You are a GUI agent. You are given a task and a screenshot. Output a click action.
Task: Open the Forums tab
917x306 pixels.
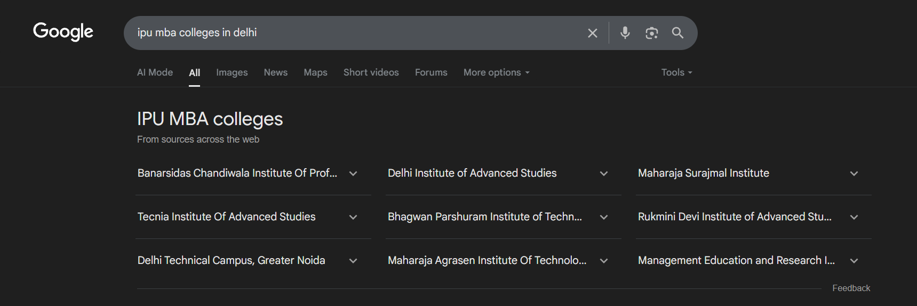(x=431, y=72)
